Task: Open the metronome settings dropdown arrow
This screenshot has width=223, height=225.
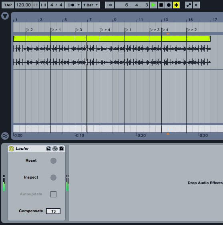Action: (78, 5)
